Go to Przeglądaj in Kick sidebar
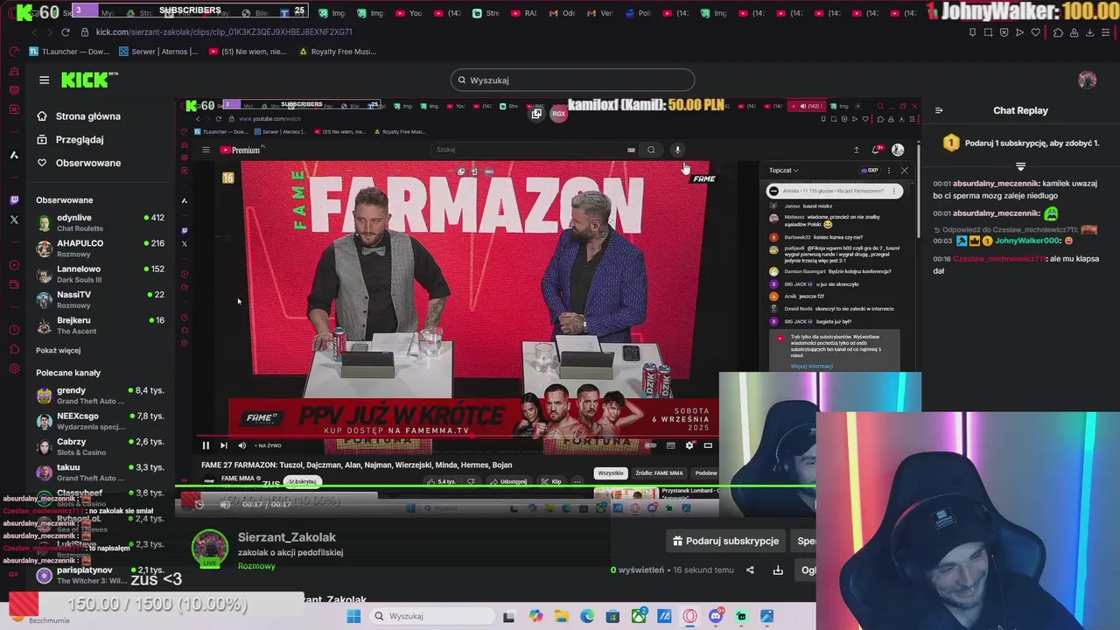The image size is (1120, 630). click(79, 140)
